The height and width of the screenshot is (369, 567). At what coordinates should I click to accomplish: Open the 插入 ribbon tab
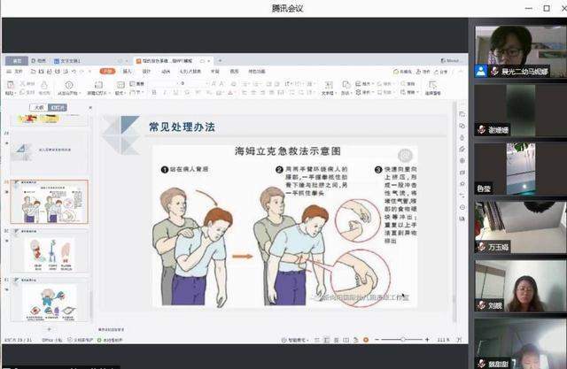(x=127, y=71)
